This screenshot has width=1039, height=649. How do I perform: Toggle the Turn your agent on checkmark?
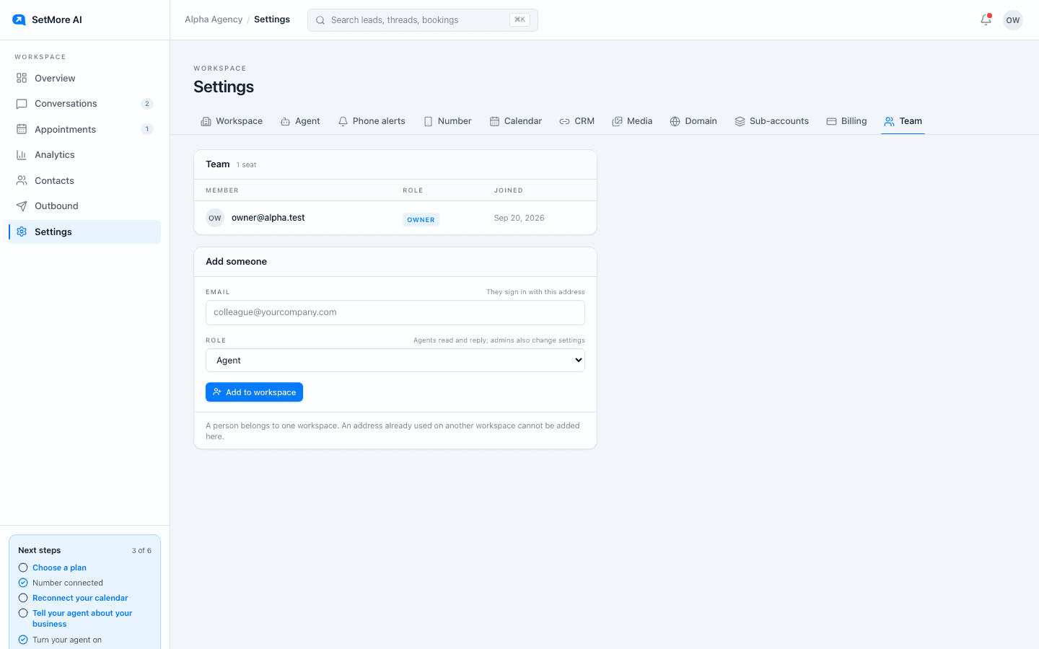point(23,640)
